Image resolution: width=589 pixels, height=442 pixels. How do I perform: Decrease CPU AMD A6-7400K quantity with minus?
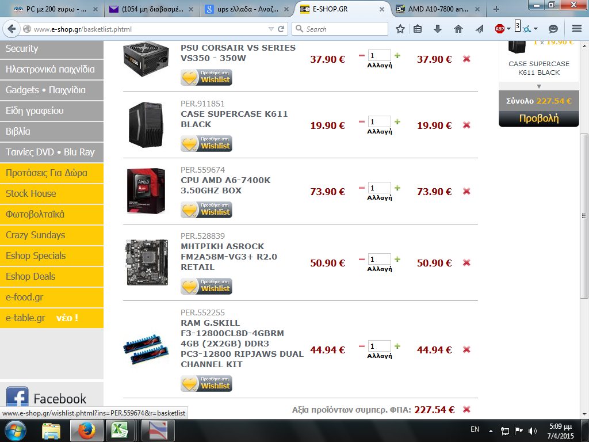pyautogui.click(x=362, y=188)
